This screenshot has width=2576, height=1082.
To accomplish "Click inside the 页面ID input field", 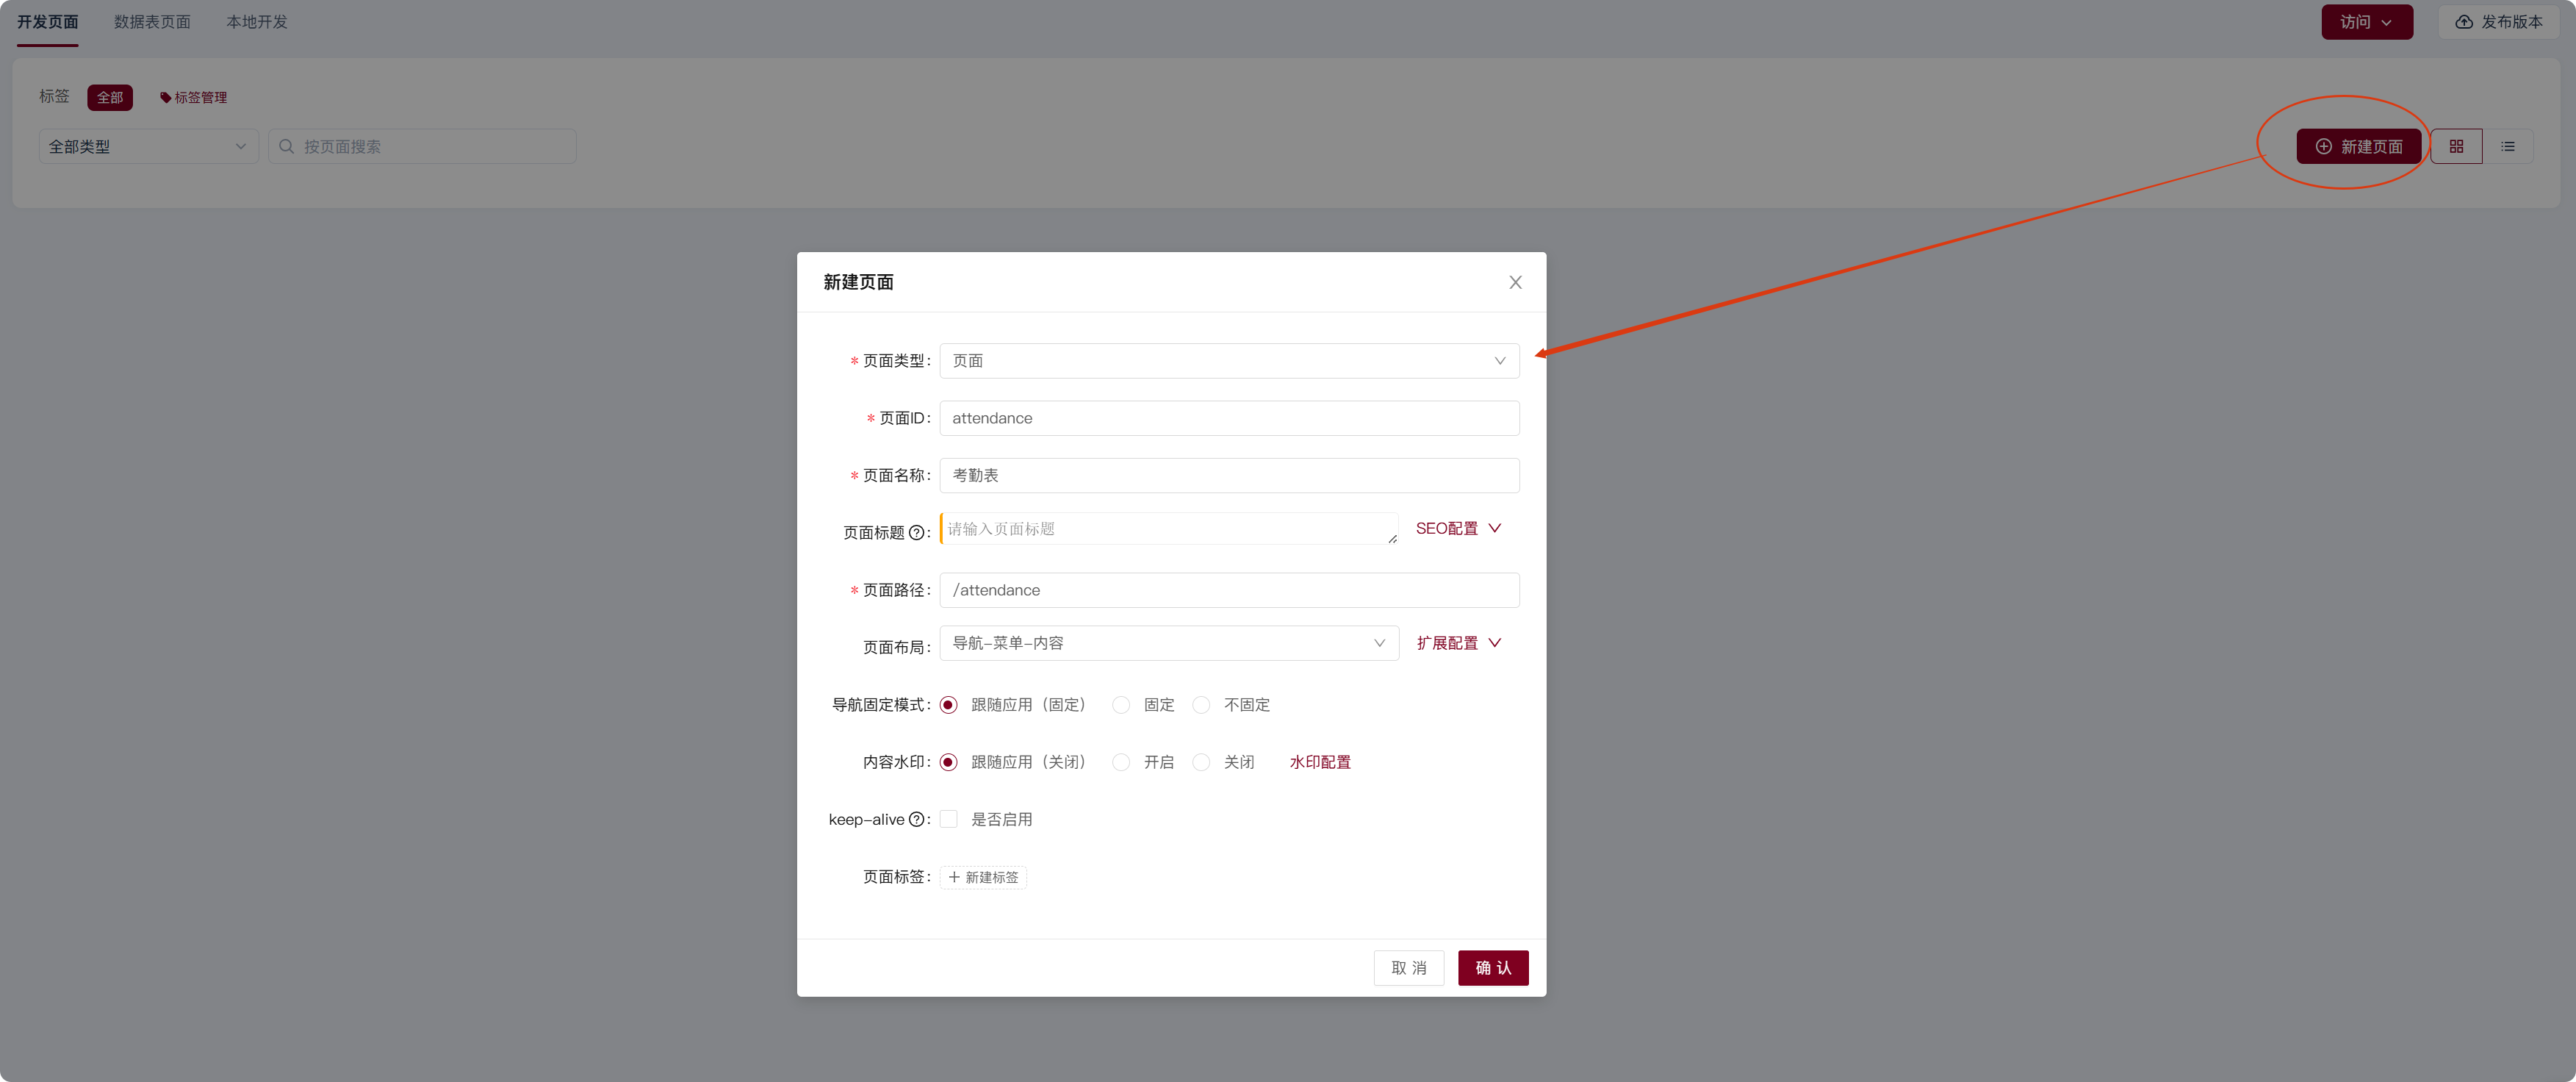I will tap(1229, 418).
